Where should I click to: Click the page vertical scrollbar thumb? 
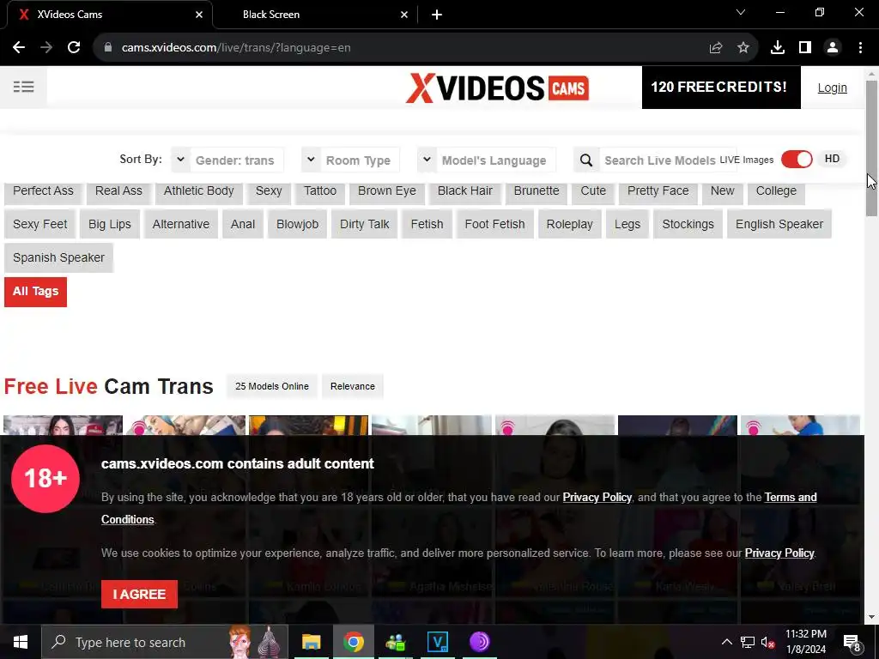tap(871, 148)
